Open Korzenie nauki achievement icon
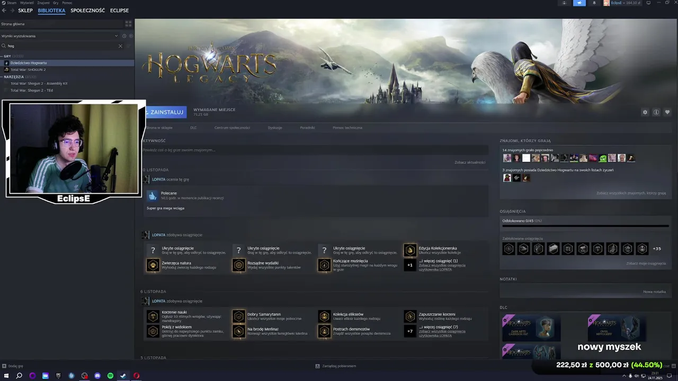 153,316
